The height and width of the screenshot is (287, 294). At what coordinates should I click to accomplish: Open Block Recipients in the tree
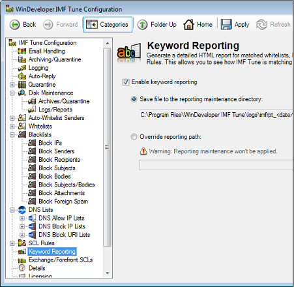pyautogui.click(x=59, y=160)
